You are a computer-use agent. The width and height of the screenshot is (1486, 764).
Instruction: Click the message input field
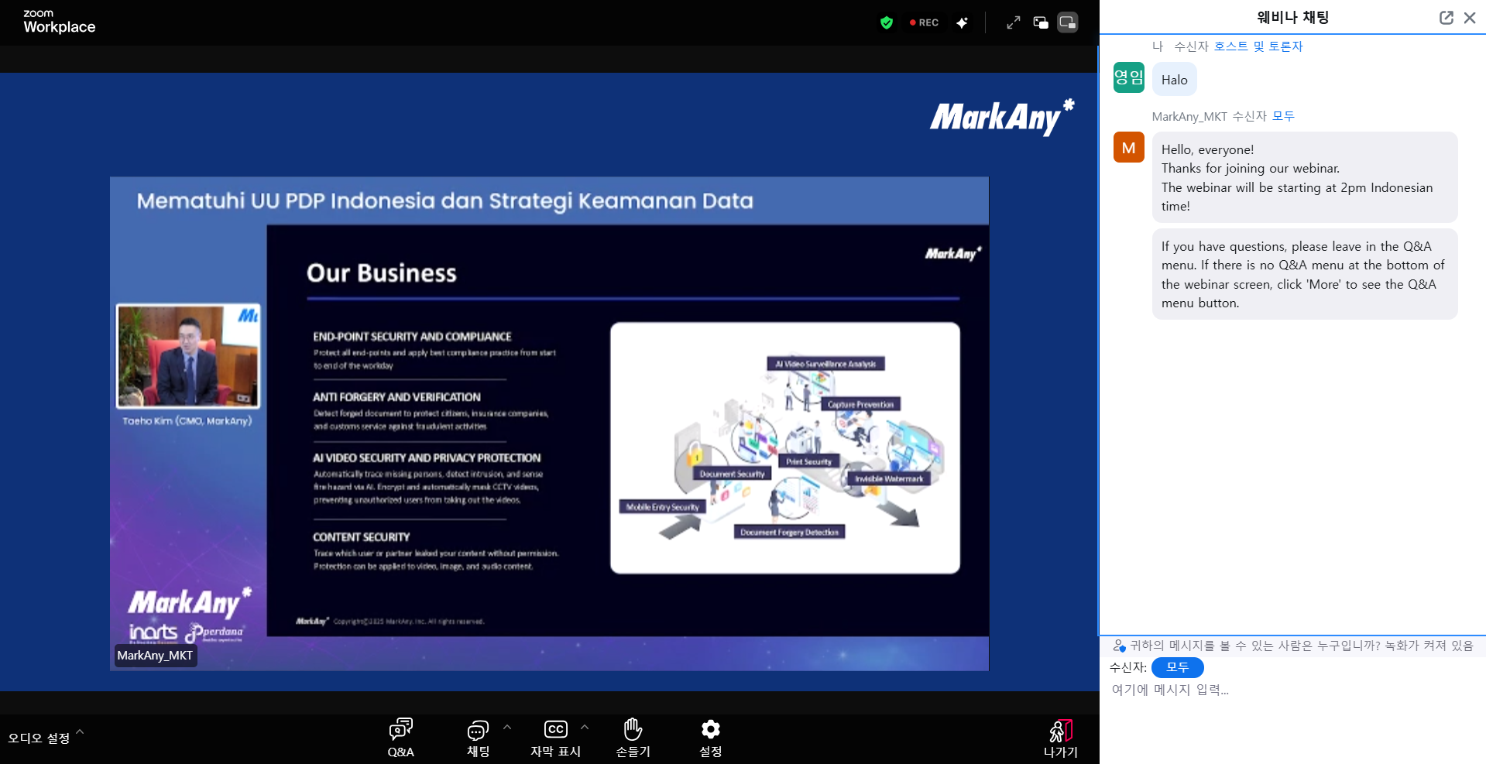point(1292,690)
